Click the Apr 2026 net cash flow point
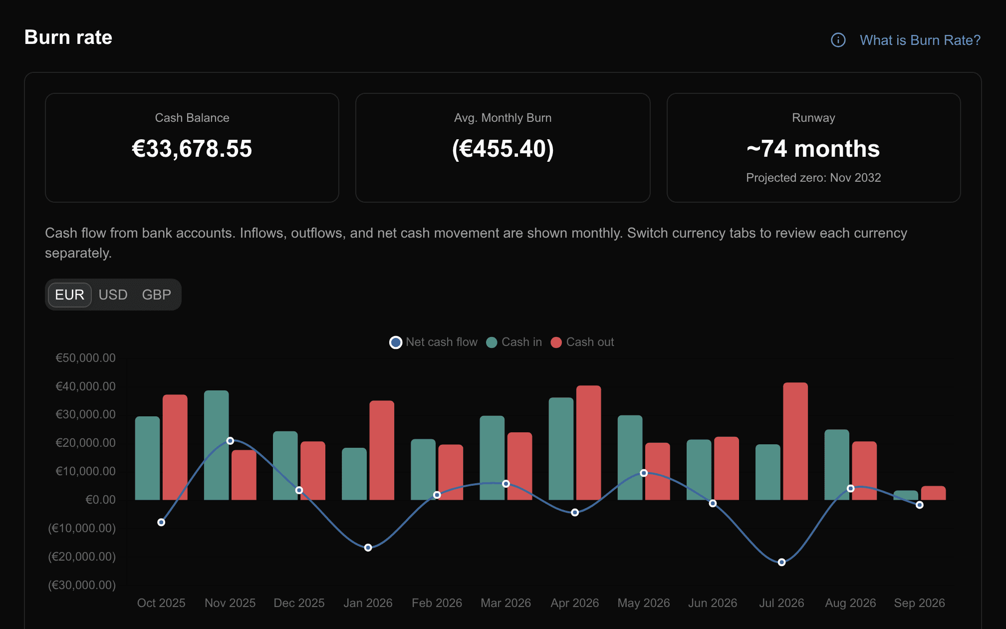The height and width of the screenshot is (629, 1006). tap(575, 513)
